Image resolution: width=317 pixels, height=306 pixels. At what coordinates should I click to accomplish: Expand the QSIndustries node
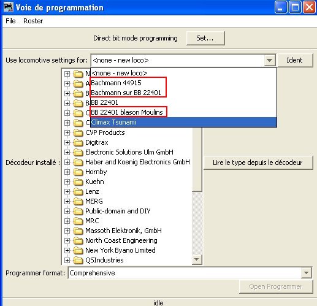pos(67,260)
